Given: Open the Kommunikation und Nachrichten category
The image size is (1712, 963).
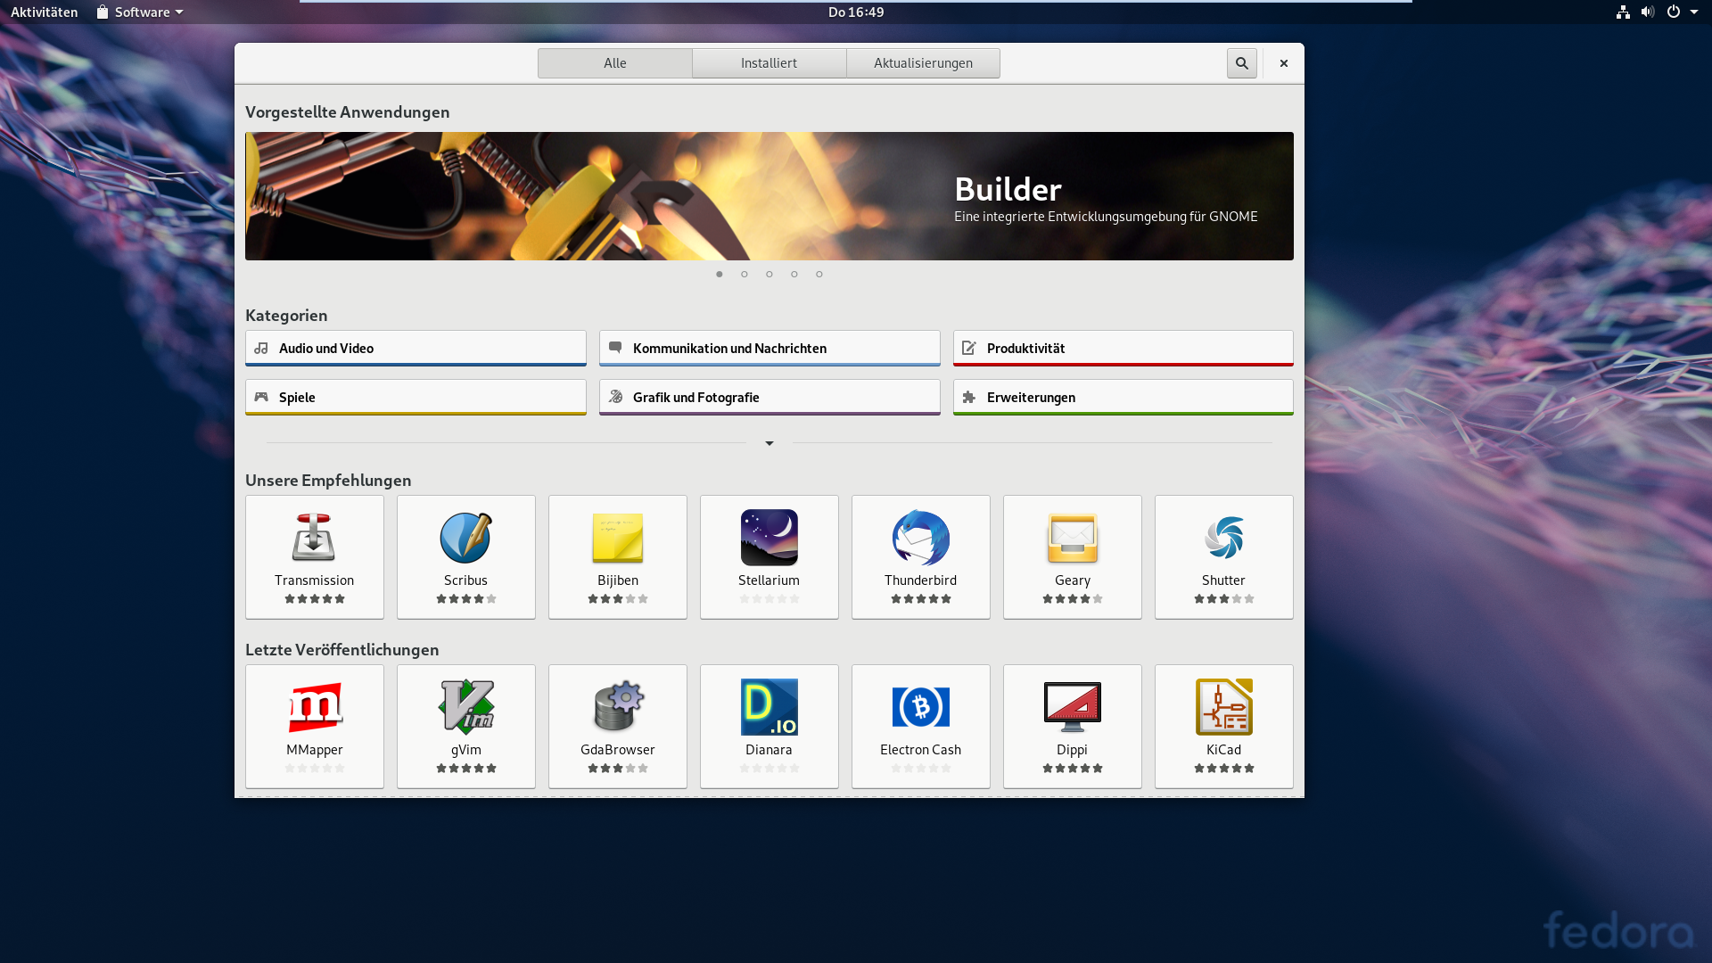Looking at the screenshot, I should pyautogui.click(x=770, y=349).
